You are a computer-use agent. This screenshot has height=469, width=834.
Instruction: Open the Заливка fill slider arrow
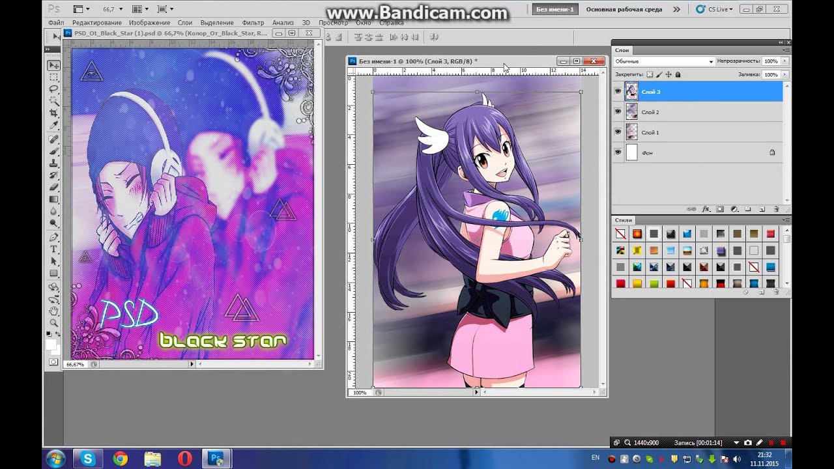pos(784,75)
